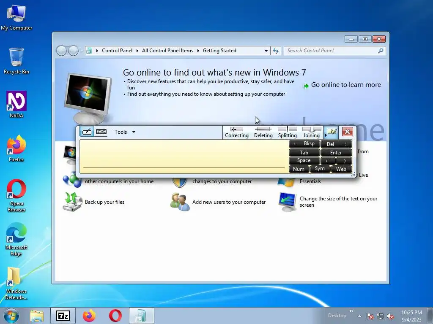
Task: Click the Add new users icon
Action: tap(180, 202)
